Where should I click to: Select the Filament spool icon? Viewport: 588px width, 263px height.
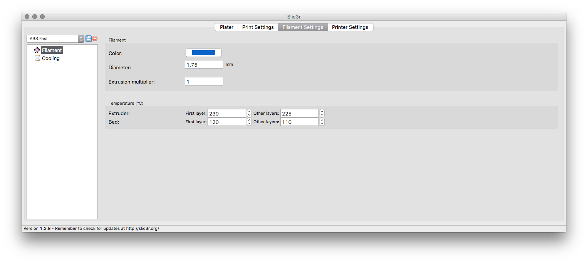[x=37, y=50]
